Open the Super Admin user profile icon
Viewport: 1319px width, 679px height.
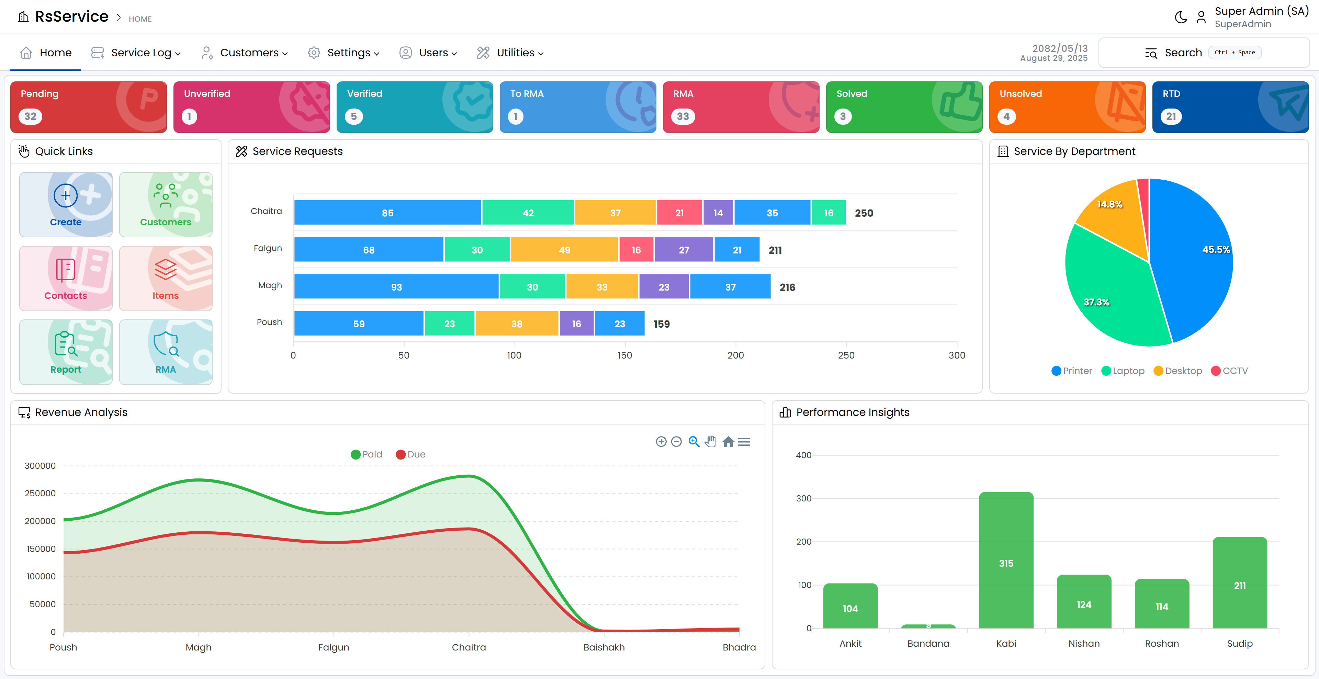pyautogui.click(x=1201, y=18)
